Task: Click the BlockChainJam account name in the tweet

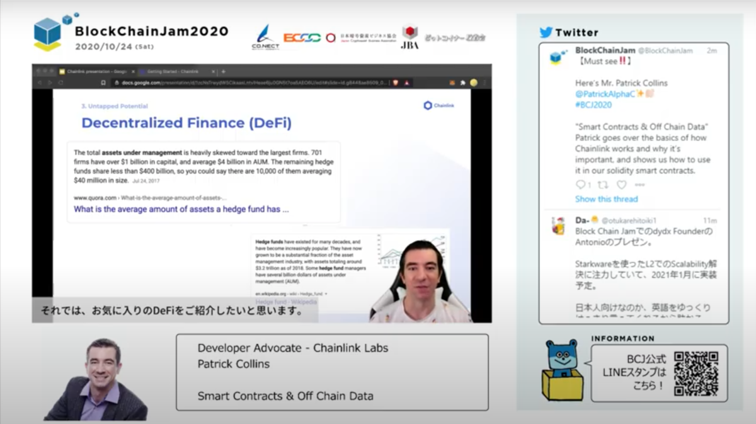Action: point(605,50)
